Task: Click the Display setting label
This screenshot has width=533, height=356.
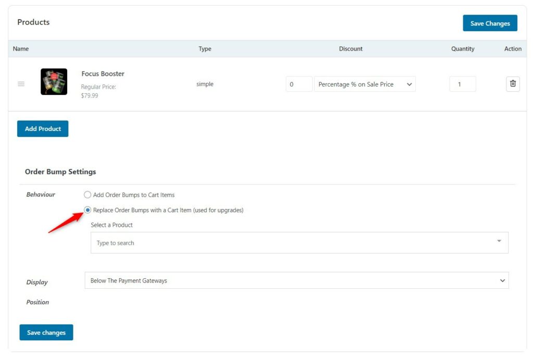Action: [37, 282]
